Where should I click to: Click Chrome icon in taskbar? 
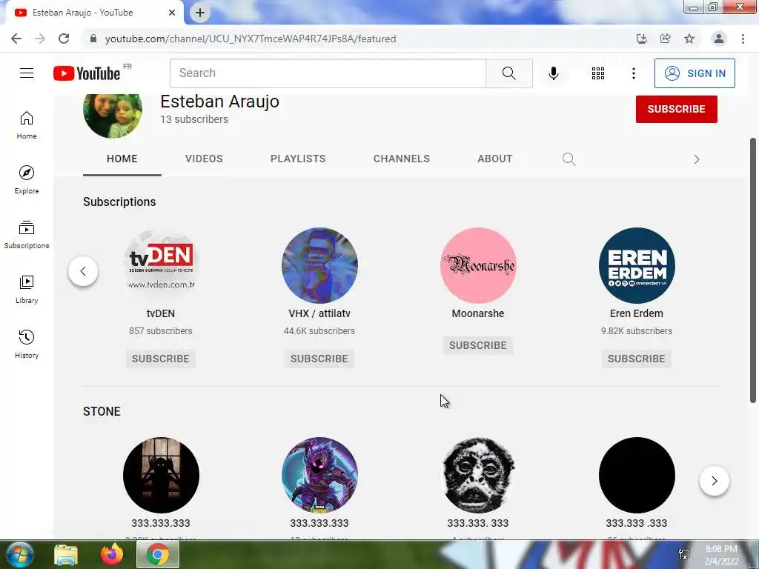coord(158,554)
